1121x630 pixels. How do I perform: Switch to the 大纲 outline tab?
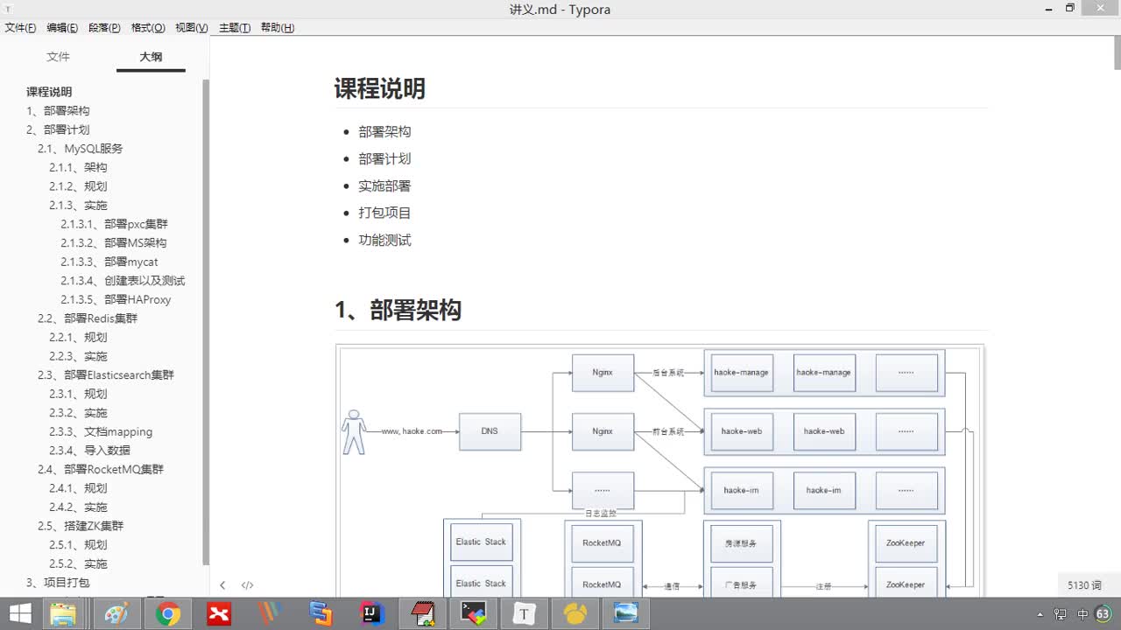click(151, 57)
